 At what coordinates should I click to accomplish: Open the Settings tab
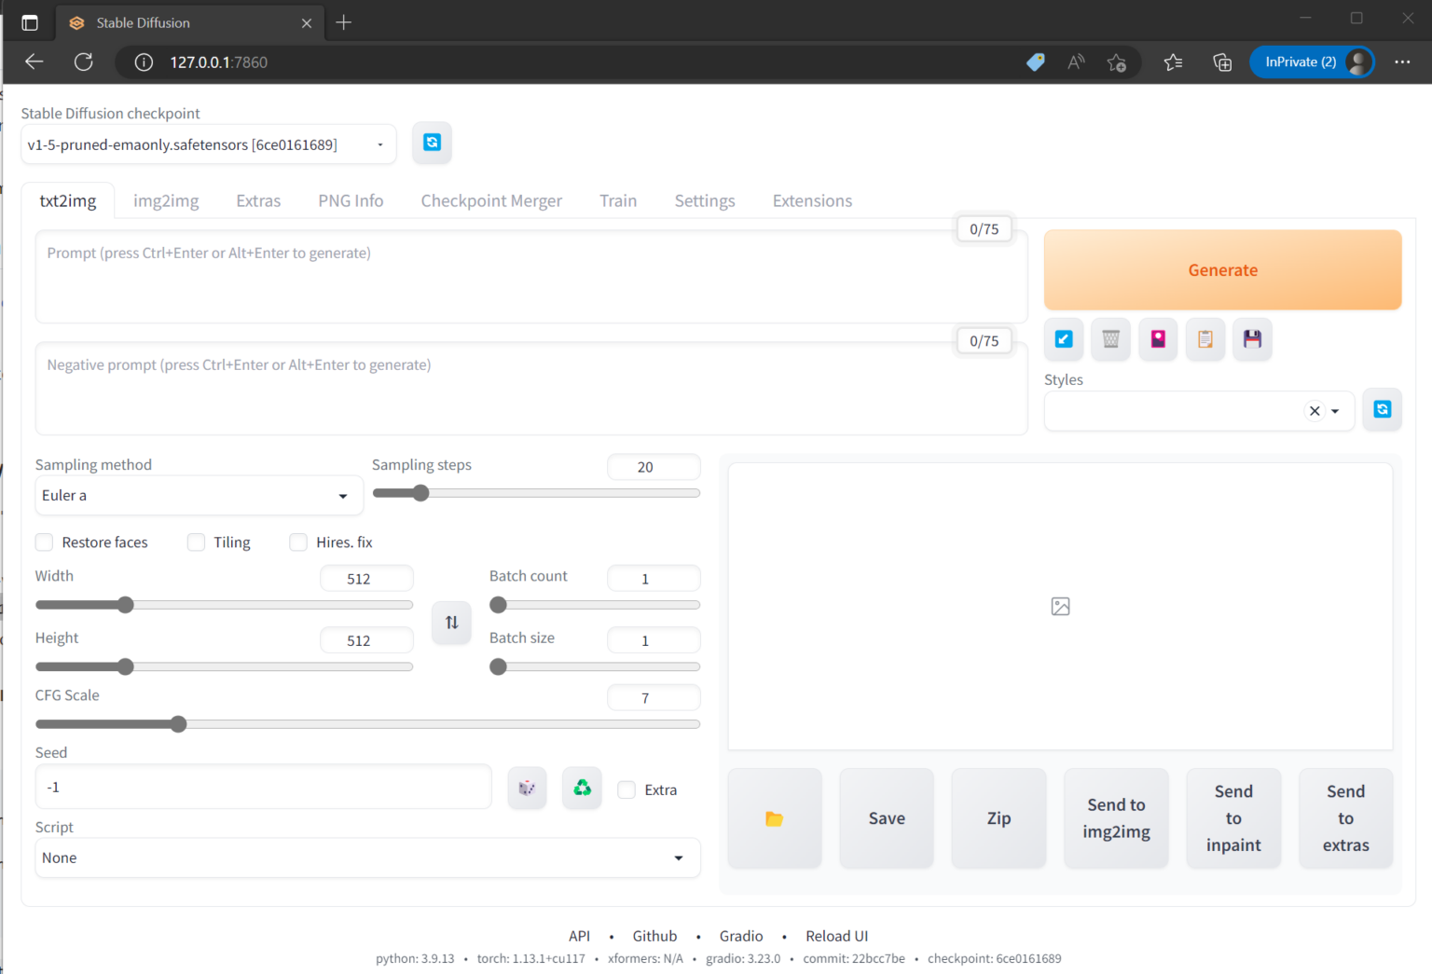coord(705,201)
